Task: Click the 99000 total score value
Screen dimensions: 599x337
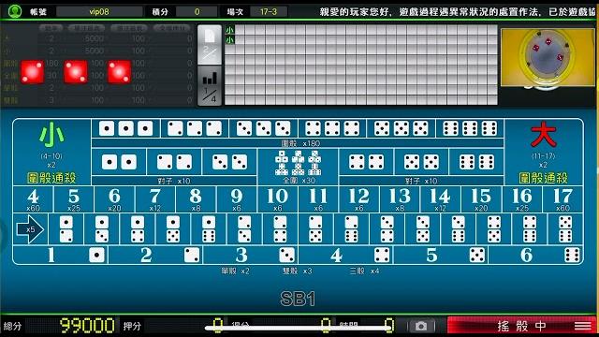Action: (87, 326)
